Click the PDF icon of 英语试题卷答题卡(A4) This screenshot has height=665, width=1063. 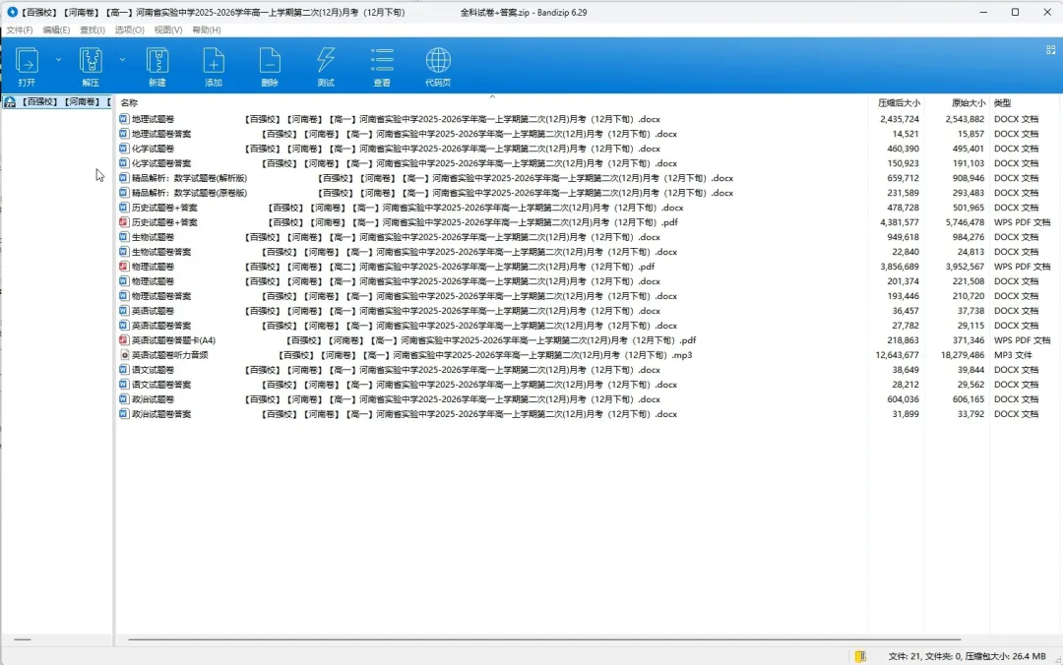tap(123, 340)
